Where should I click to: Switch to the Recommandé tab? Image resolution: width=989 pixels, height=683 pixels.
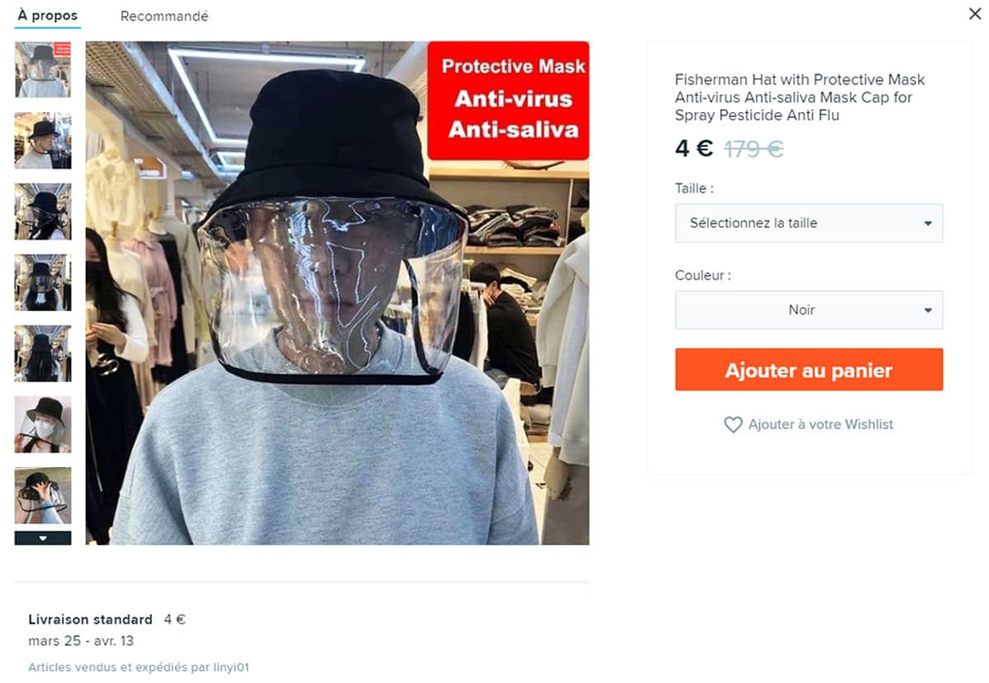[x=164, y=16]
